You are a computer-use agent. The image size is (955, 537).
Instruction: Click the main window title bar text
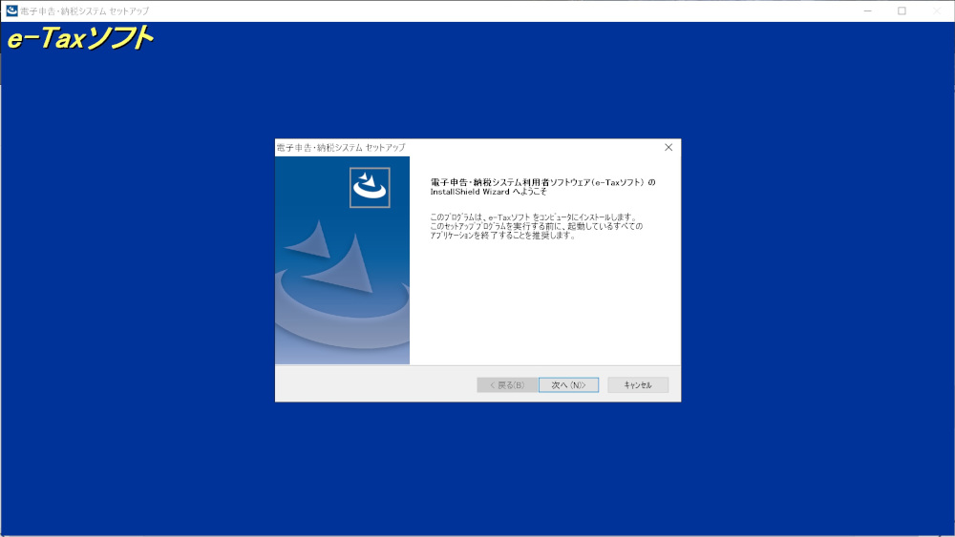pos(85,10)
